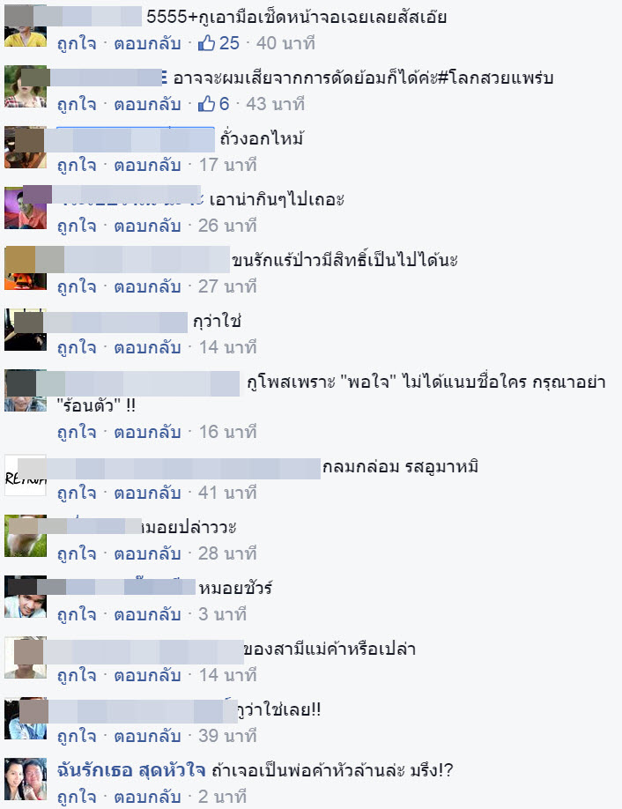Like the กลมกล่อม comment from 41 นาที
The image size is (622, 809).
pos(77,494)
